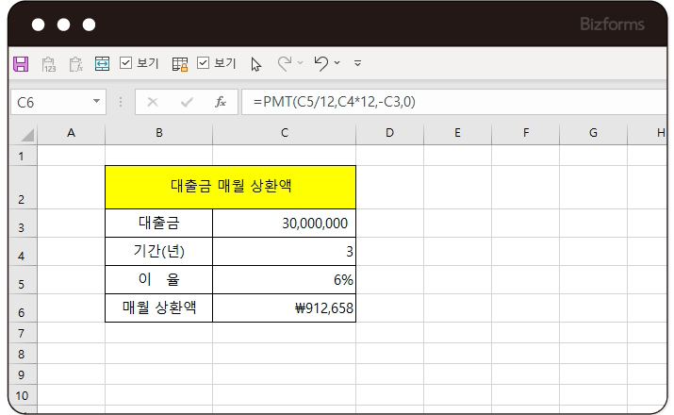Click yellow title cell 대출금 매월 상환액
674x415 pixels.
pos(230,188)
